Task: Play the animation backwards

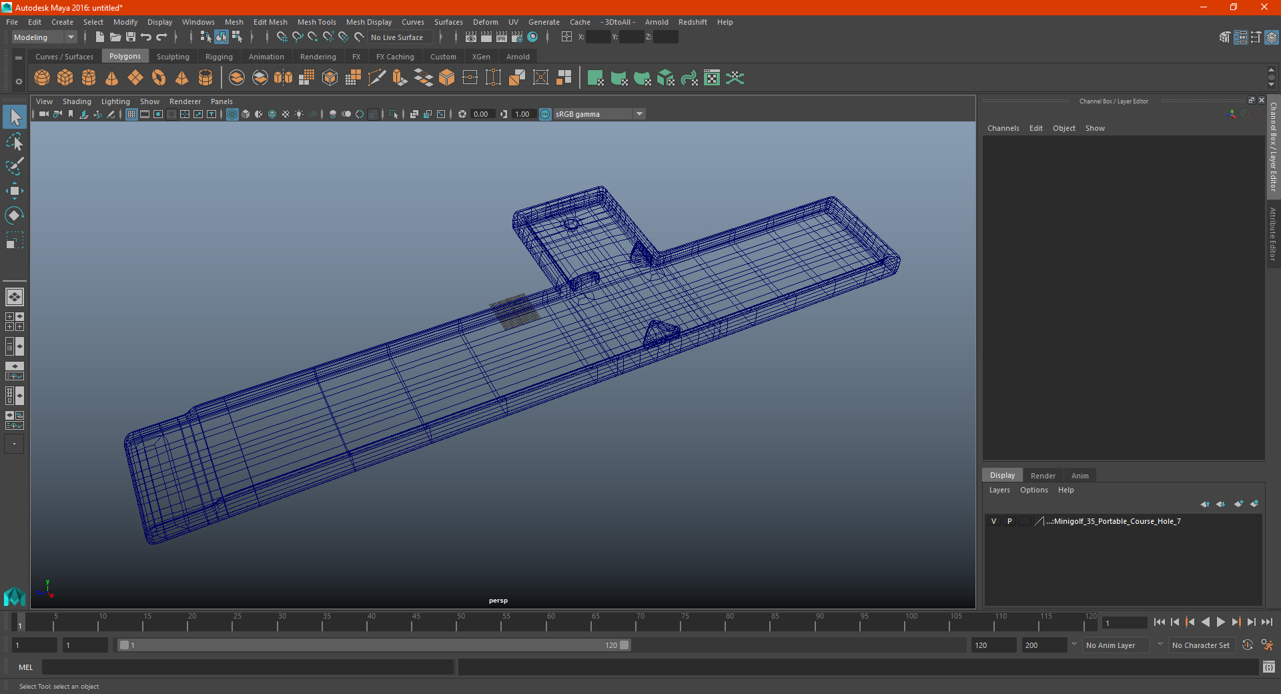Action: [x=1205, y=622]
